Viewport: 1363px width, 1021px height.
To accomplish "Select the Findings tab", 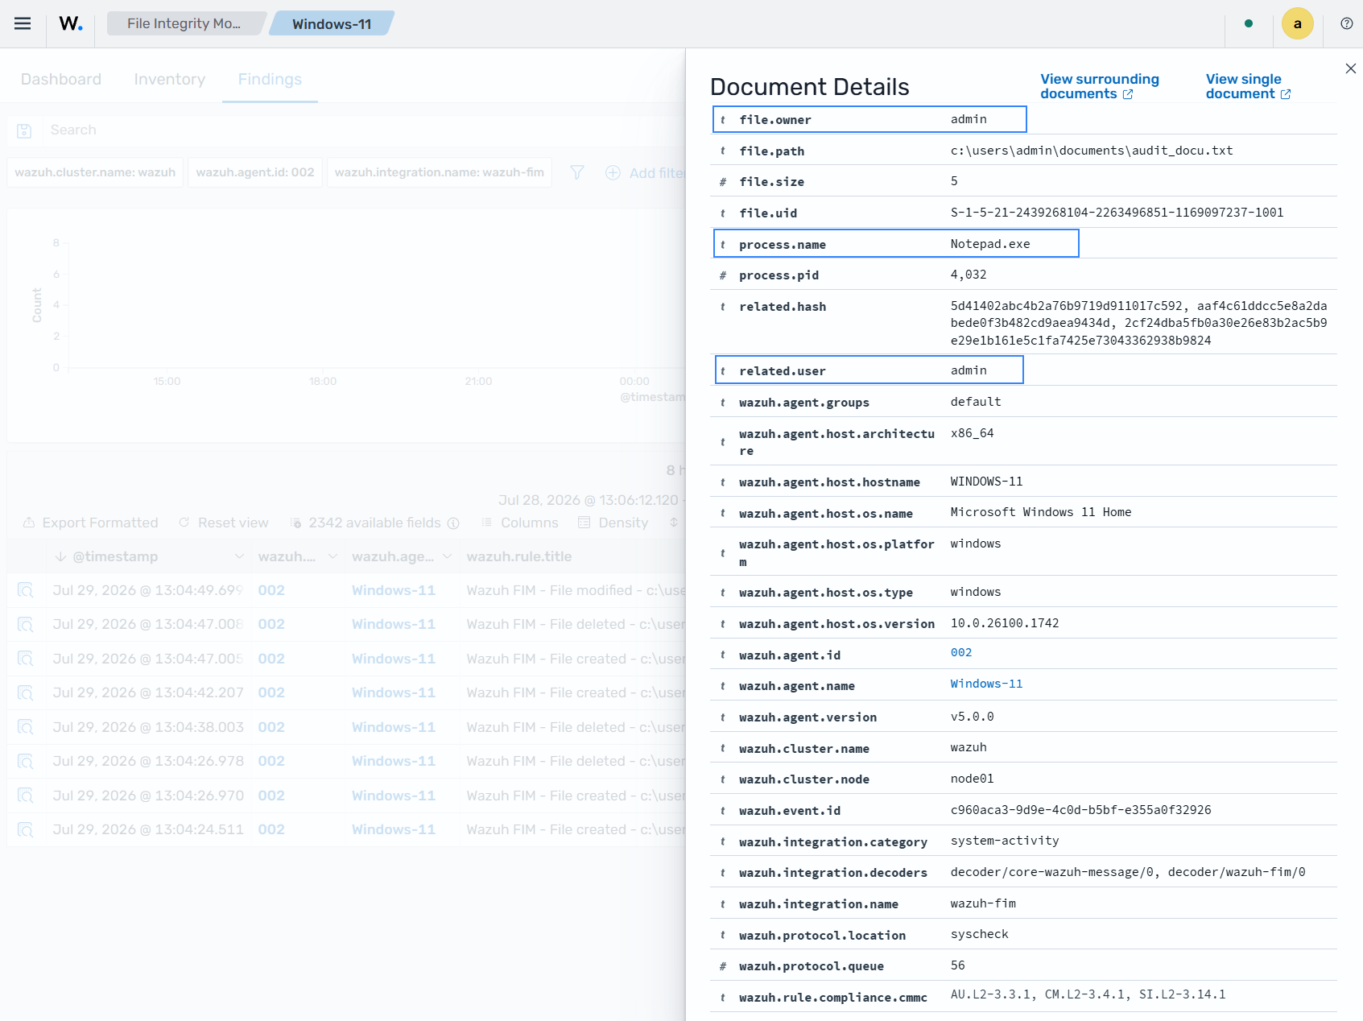I will [270, 79].
